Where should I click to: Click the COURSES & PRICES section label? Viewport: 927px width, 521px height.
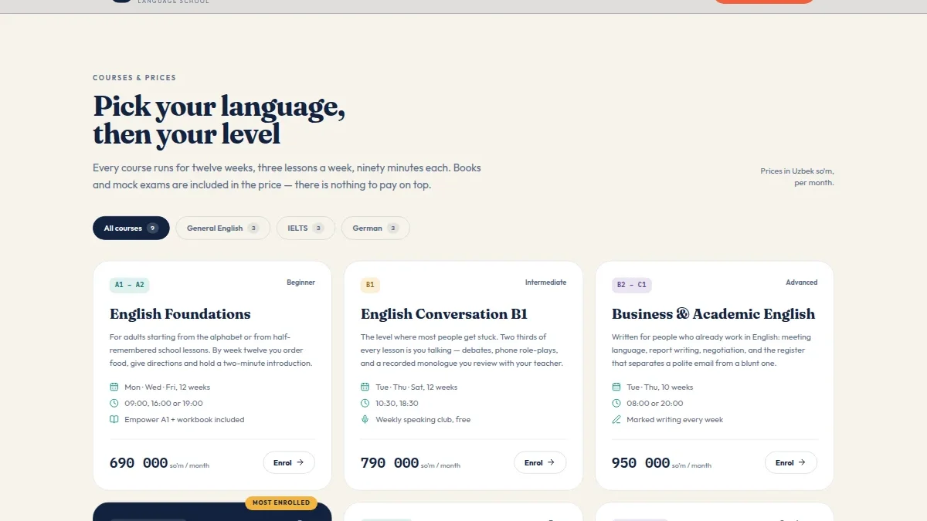pos(134,78)
